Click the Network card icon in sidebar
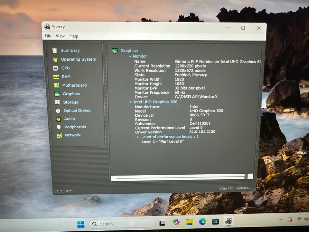 [x=59, y=136]
